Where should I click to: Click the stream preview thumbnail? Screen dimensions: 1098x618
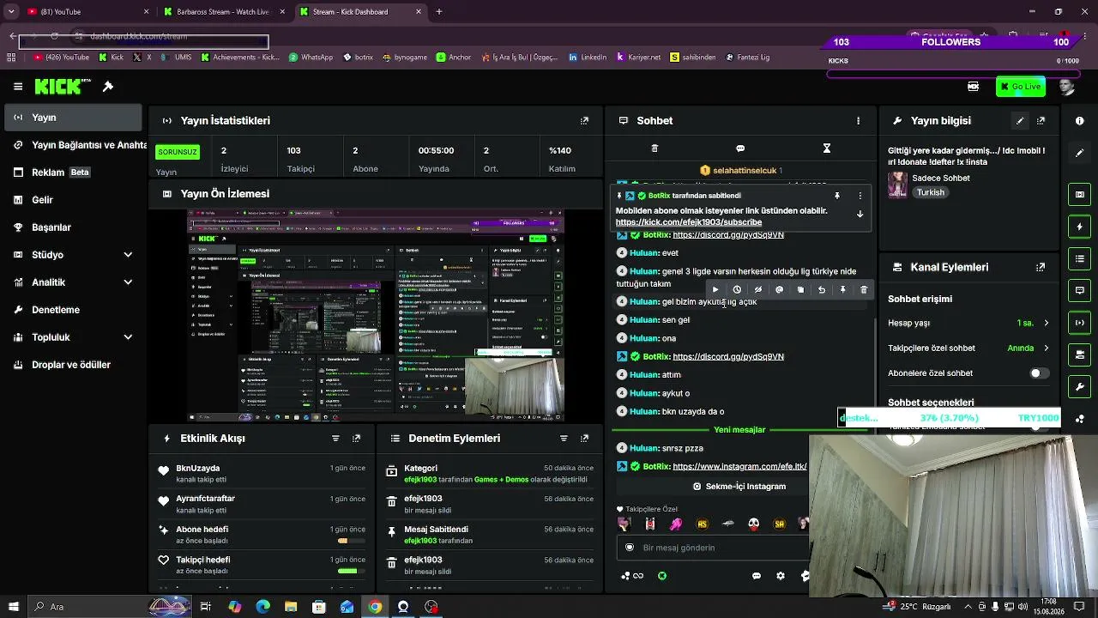376,316
